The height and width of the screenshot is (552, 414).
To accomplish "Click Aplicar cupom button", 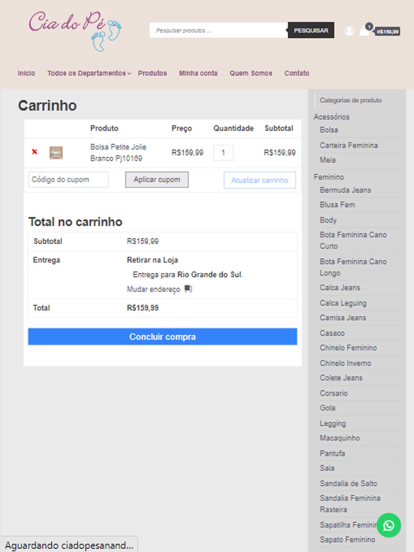I will click(157, 180).
